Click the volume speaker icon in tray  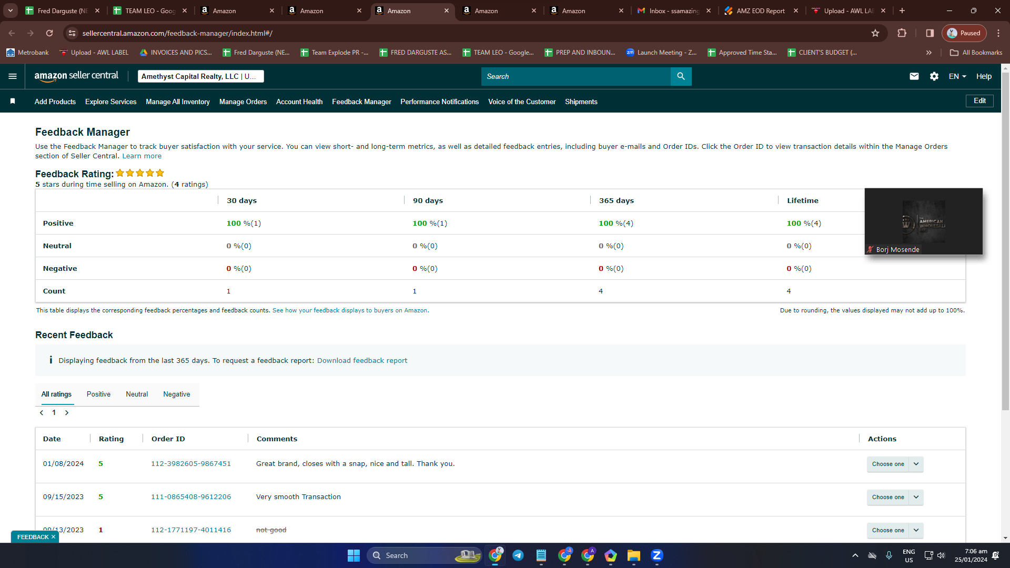(941, 555)
